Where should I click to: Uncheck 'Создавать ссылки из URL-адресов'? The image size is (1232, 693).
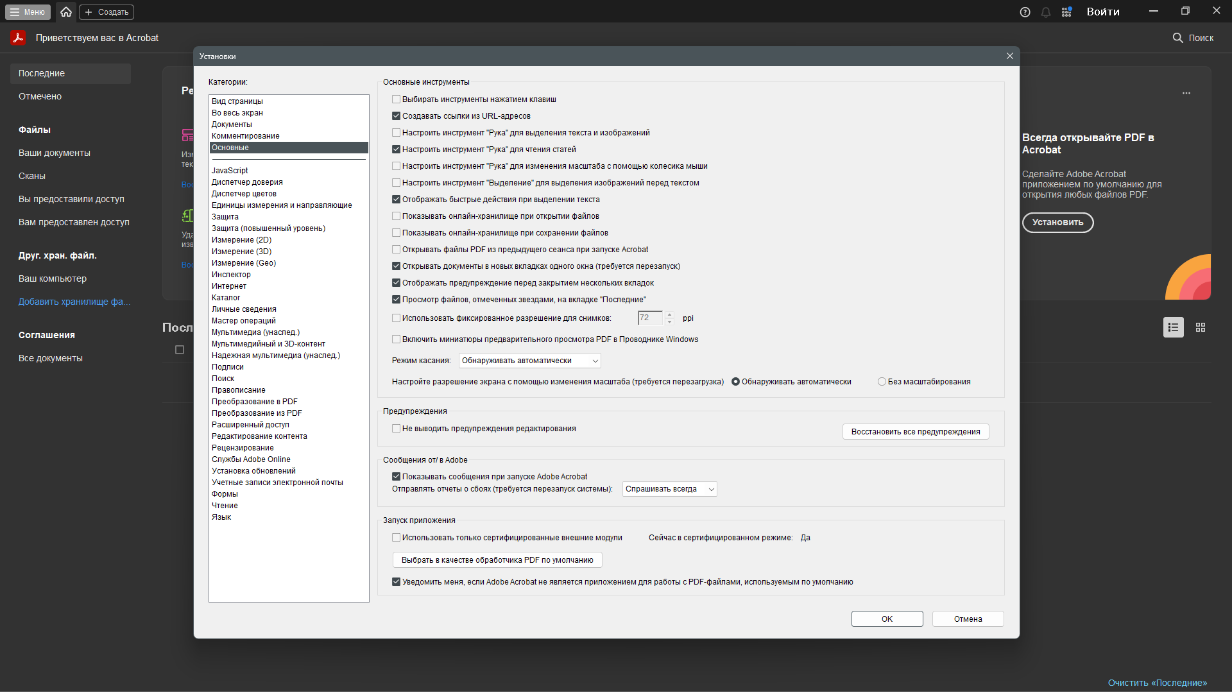pyautogui.click(x=396, y=116)
